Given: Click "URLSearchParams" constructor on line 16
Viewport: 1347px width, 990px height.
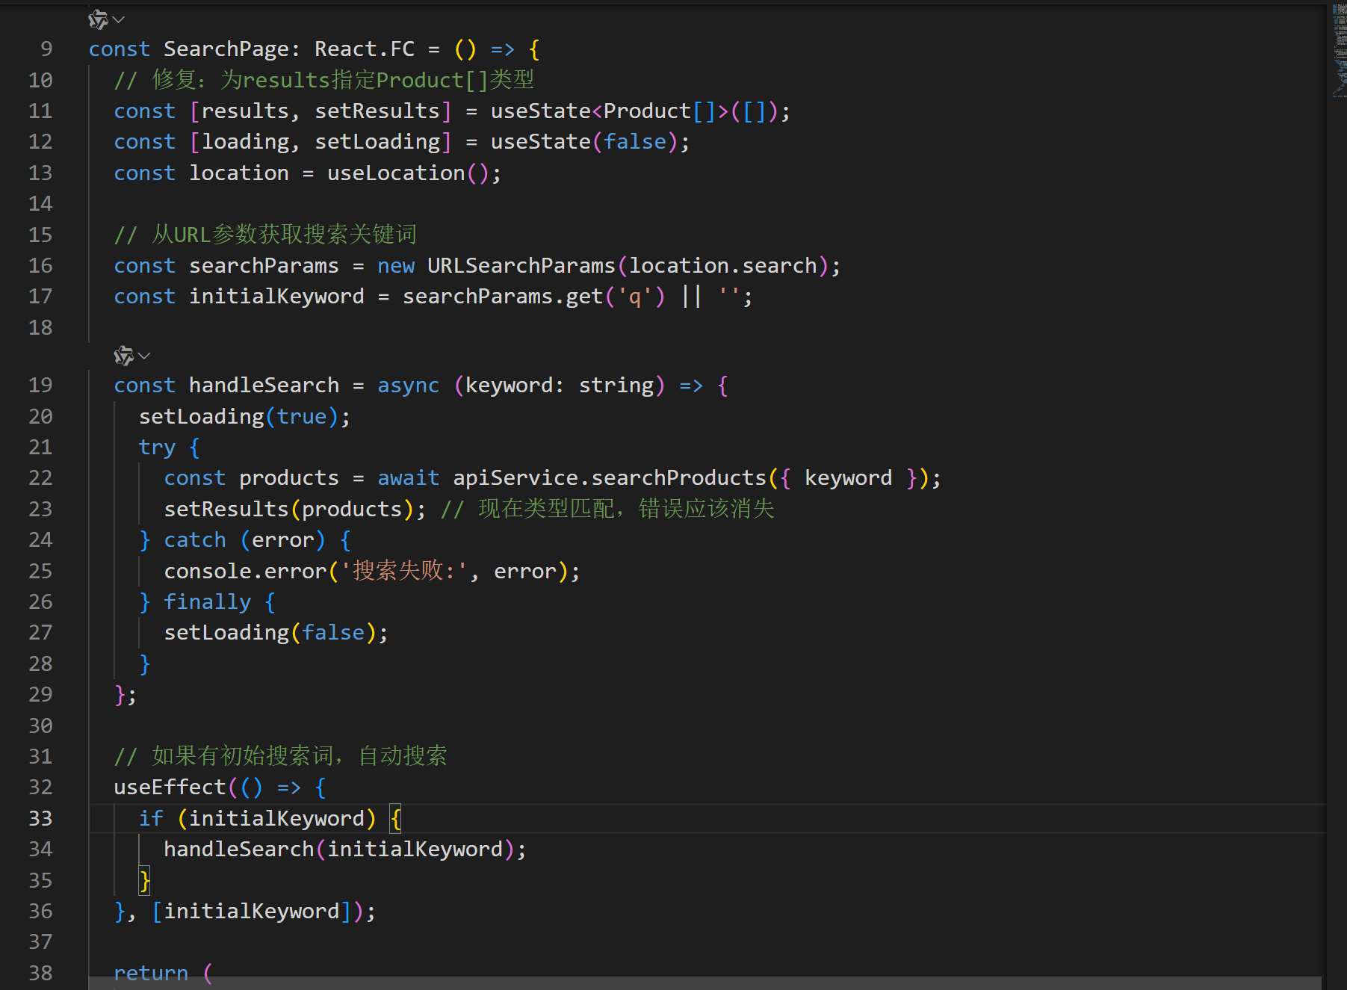Looking at the screenshot, I should click(521, 266).
